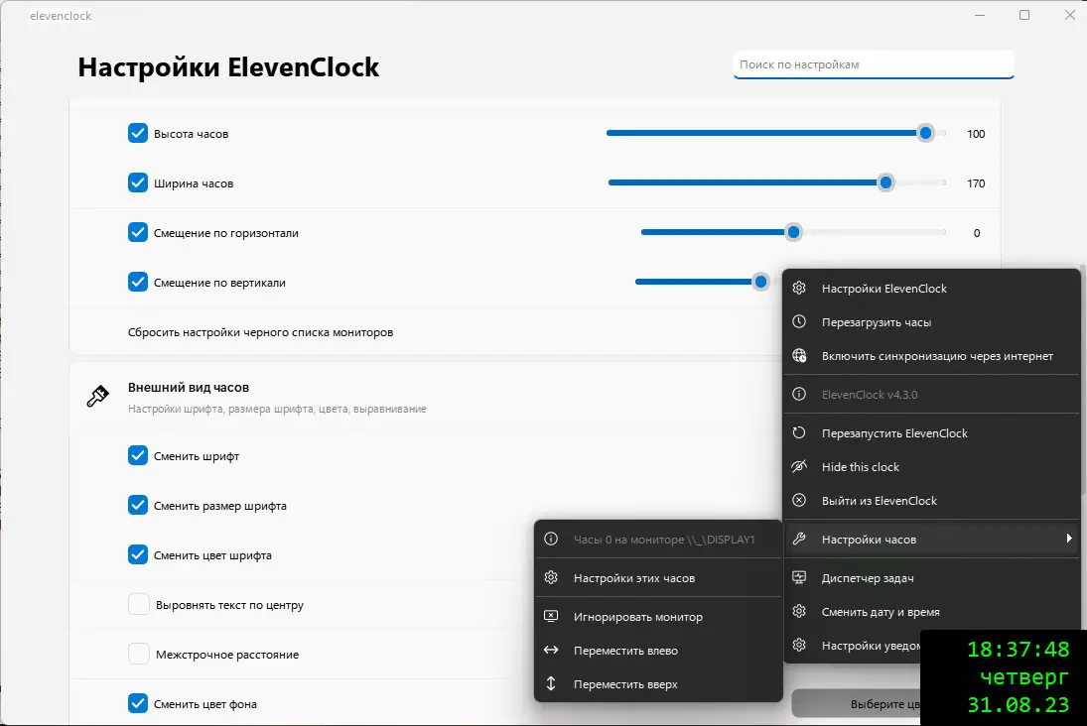Click the Ширина часов slider handle
The height and width of the screenshot is (726, 1087).
[885, 182]
